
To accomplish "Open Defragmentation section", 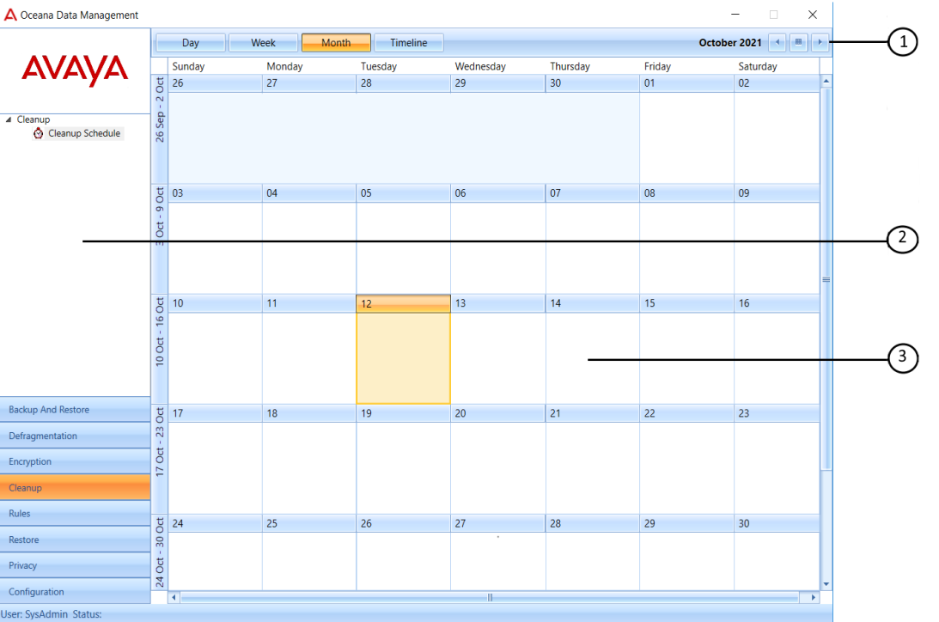I will [x=75, y=436].
